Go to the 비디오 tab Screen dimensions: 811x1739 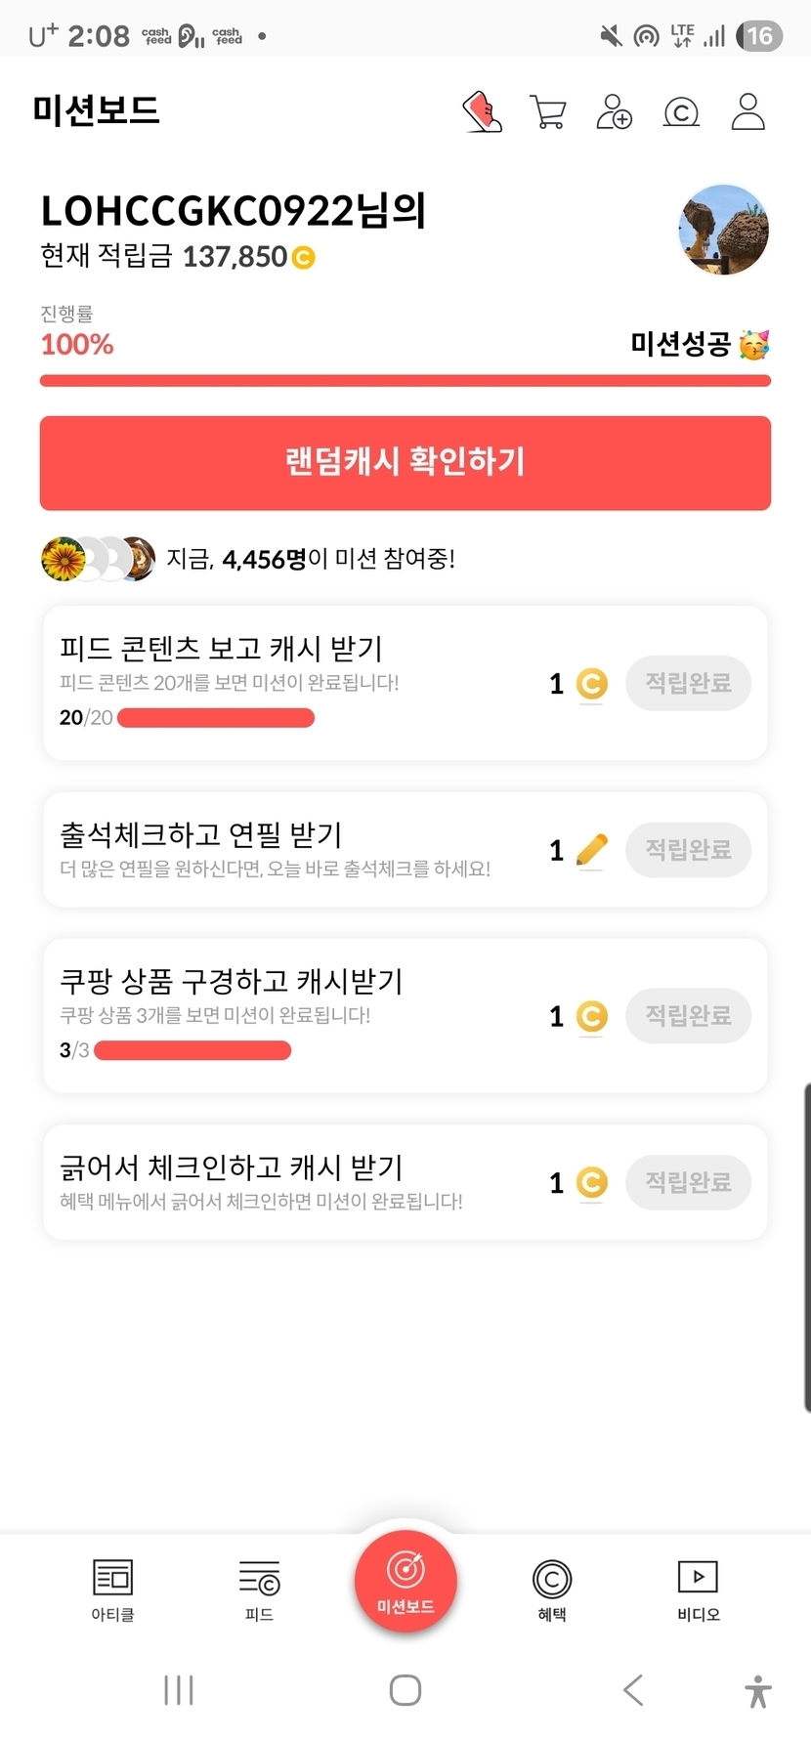point(698,1590)
